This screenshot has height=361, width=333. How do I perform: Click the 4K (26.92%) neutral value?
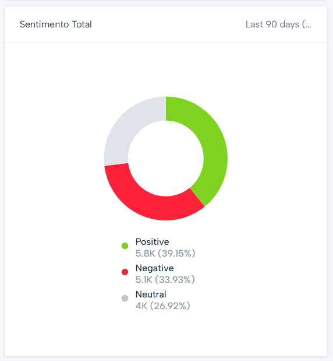(162, 306)
